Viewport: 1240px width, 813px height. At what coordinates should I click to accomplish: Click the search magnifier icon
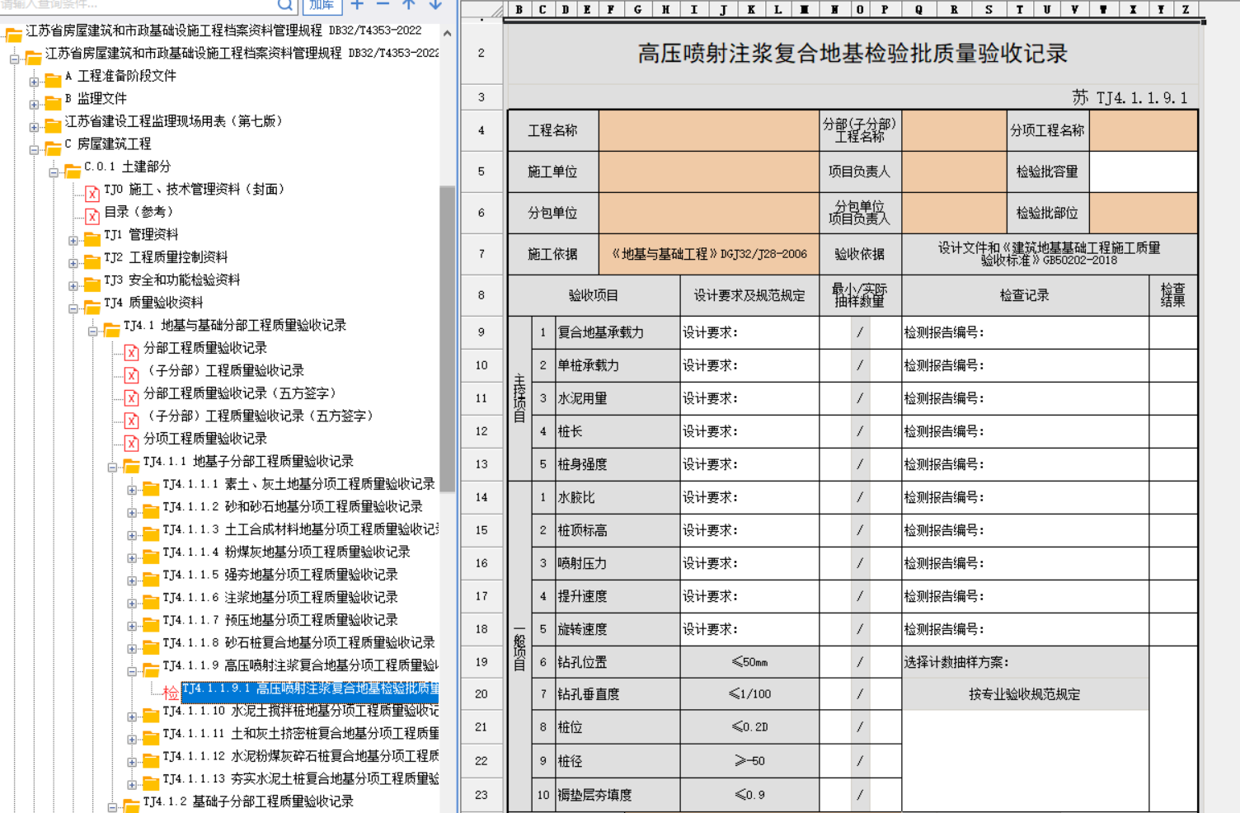[284, 5]
